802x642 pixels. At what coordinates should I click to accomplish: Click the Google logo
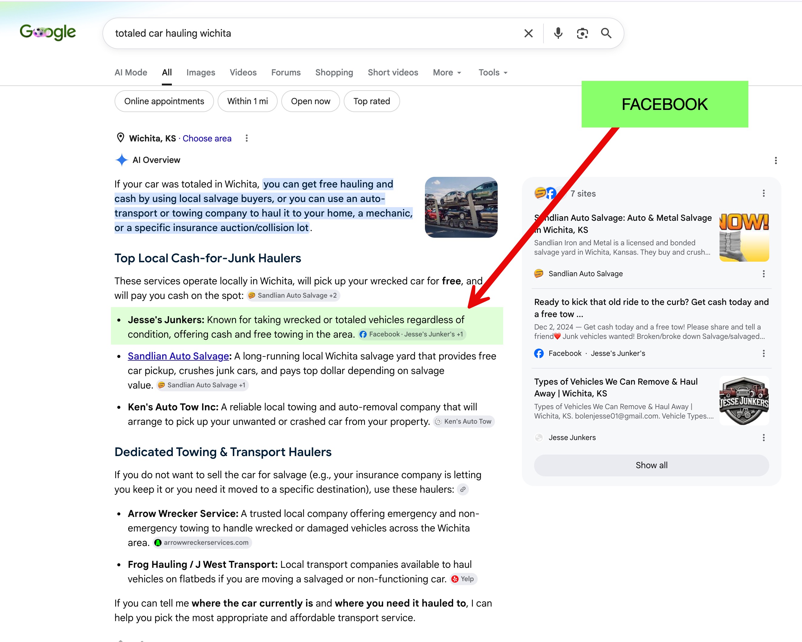pos(48,33)
